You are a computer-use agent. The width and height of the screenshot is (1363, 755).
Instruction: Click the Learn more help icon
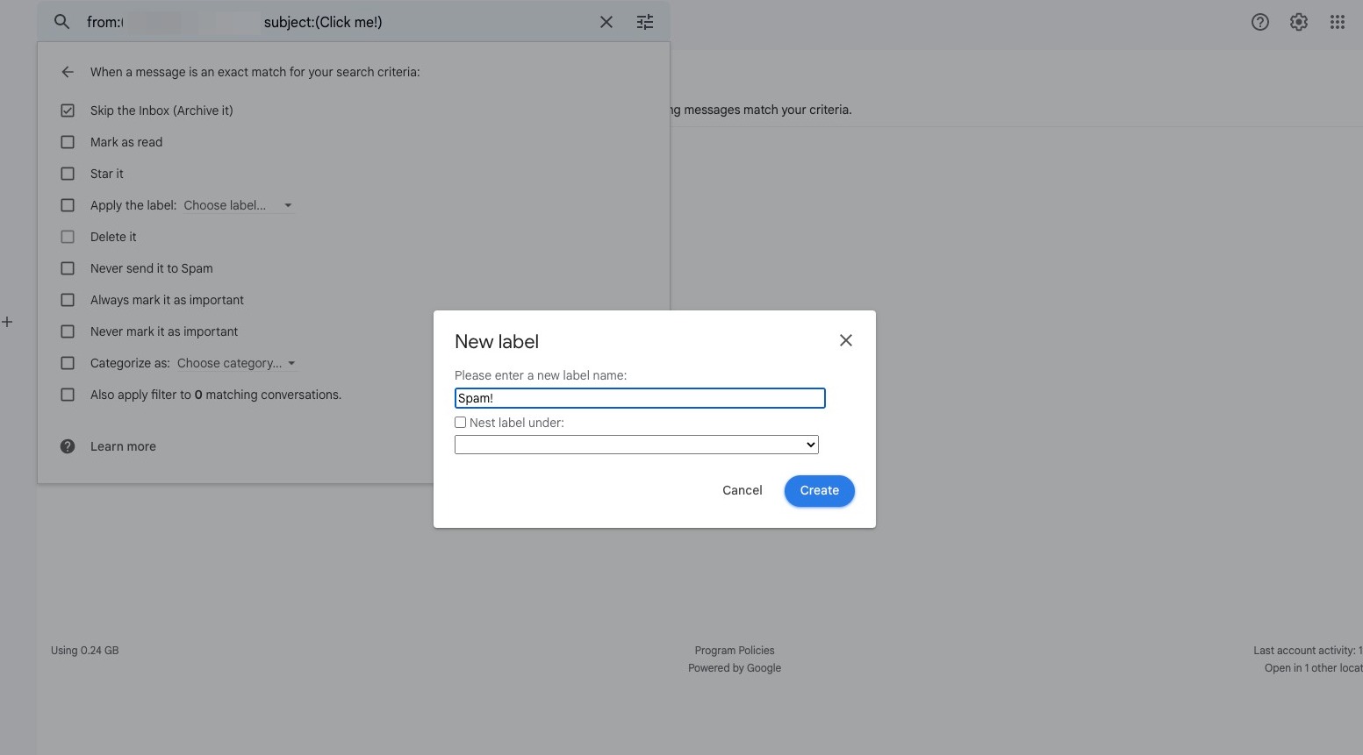[68, 446]
